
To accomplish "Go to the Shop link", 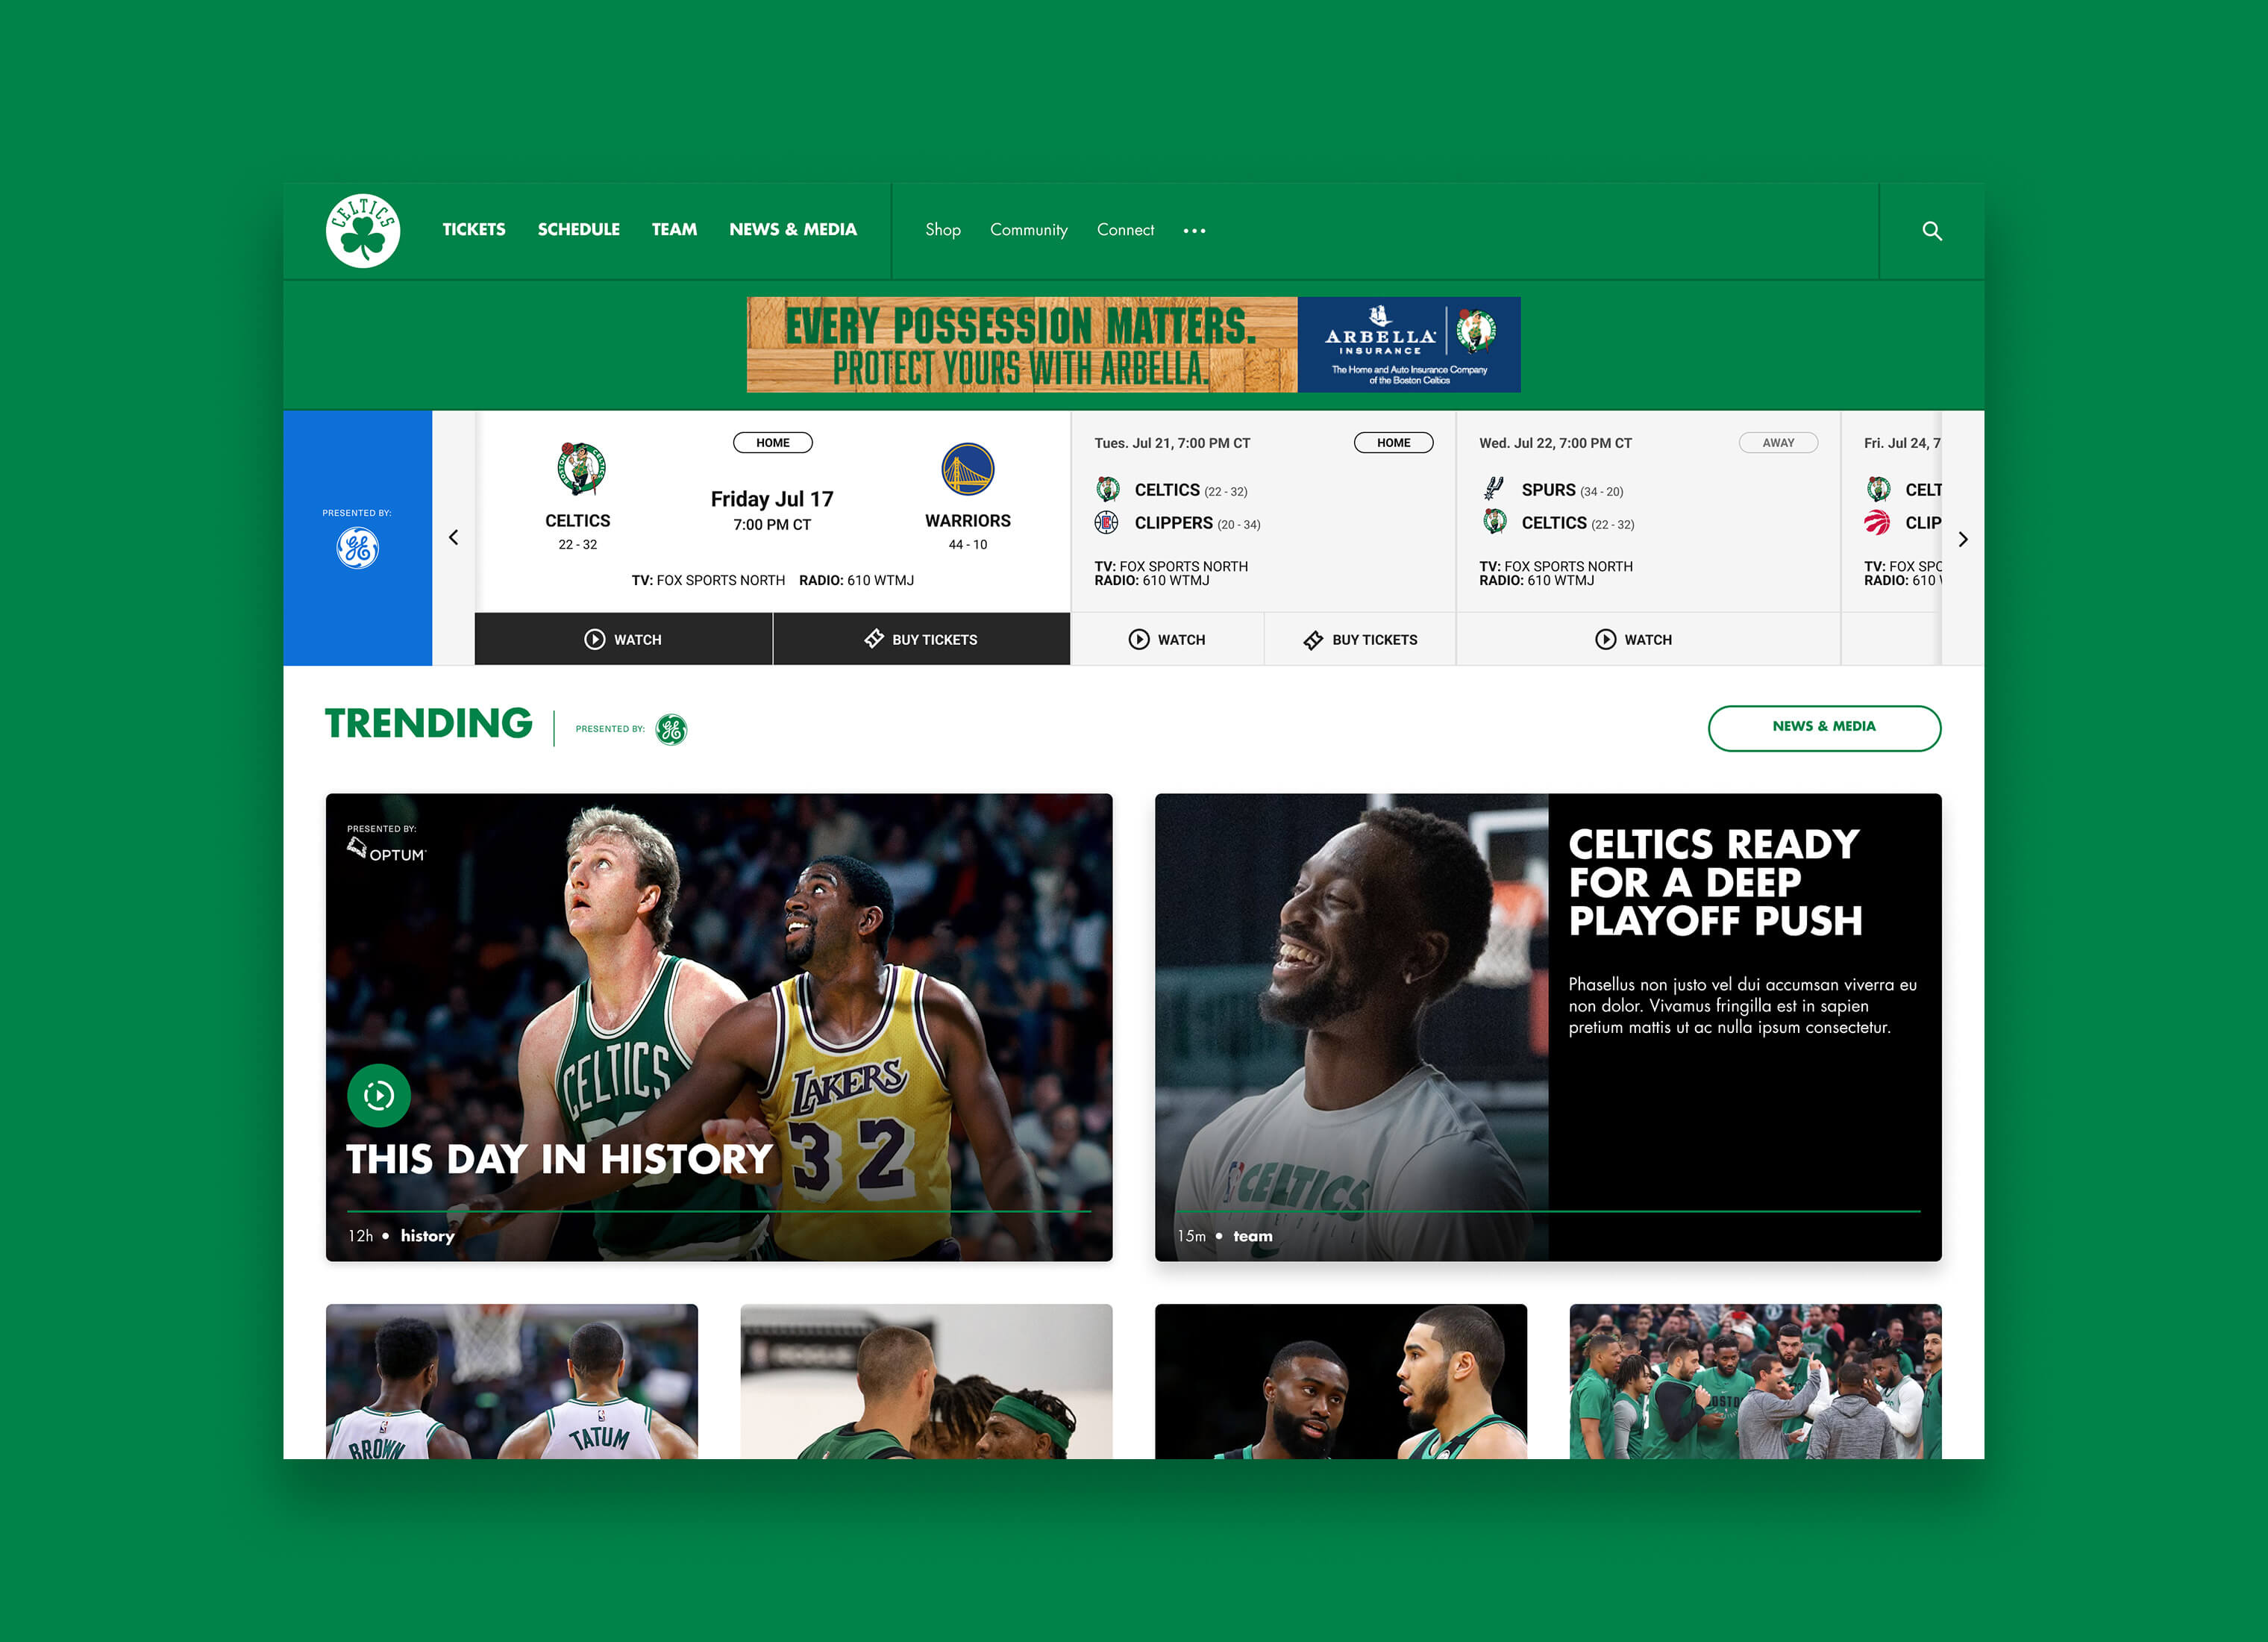I will click(942, 230).
